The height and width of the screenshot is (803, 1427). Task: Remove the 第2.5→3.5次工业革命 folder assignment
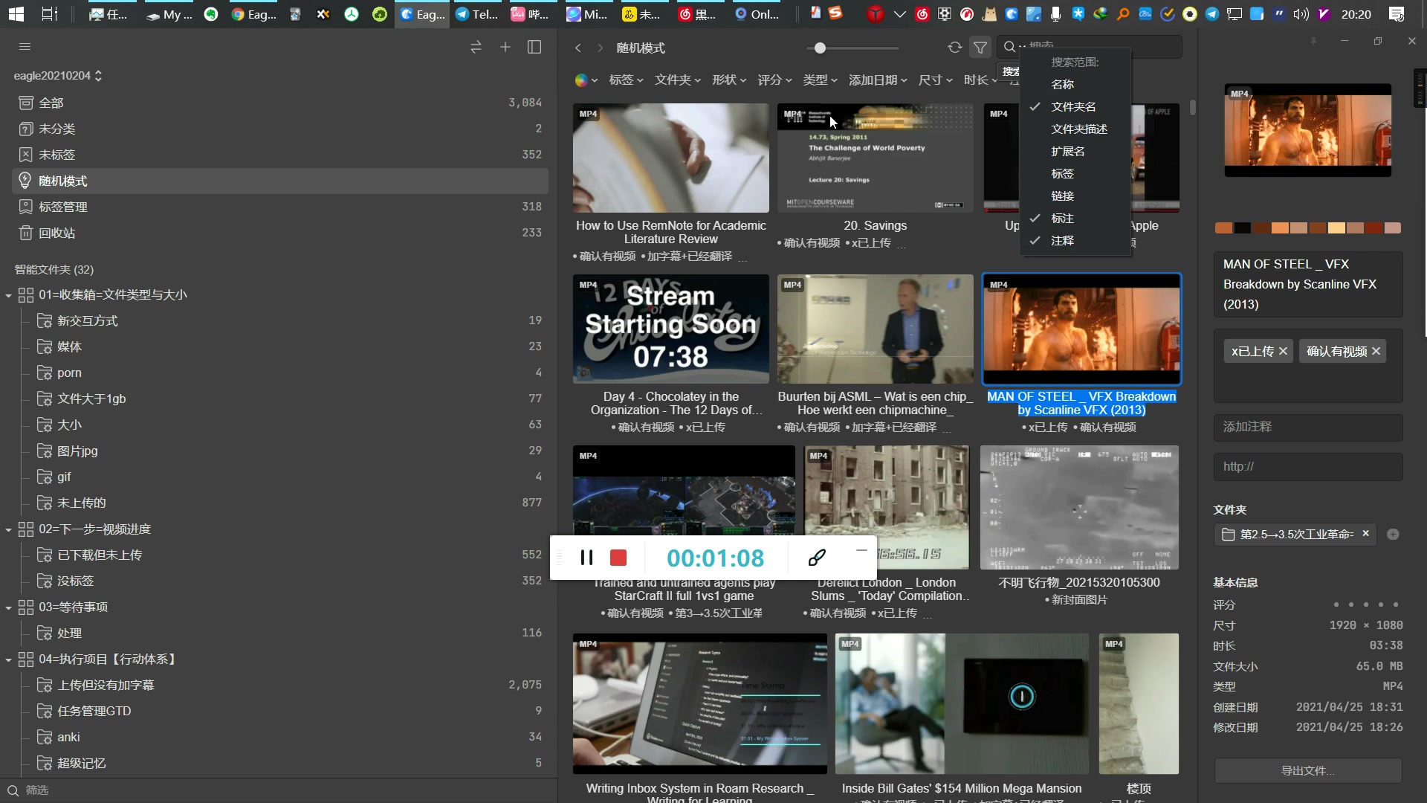(x=1365, y=534)
